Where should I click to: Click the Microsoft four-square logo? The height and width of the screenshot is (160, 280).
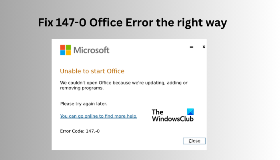click(x=66, y=50)
